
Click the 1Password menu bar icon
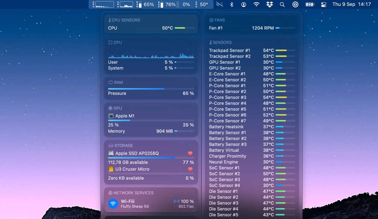click(x=295, y=4)
